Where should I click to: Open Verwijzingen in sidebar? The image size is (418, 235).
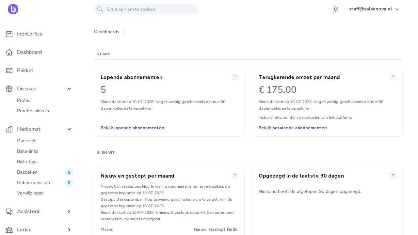30,193
